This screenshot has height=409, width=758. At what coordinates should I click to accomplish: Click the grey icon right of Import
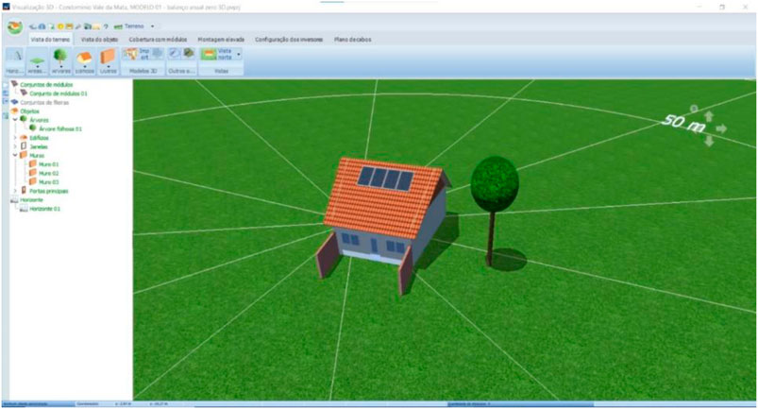point(158,54)
